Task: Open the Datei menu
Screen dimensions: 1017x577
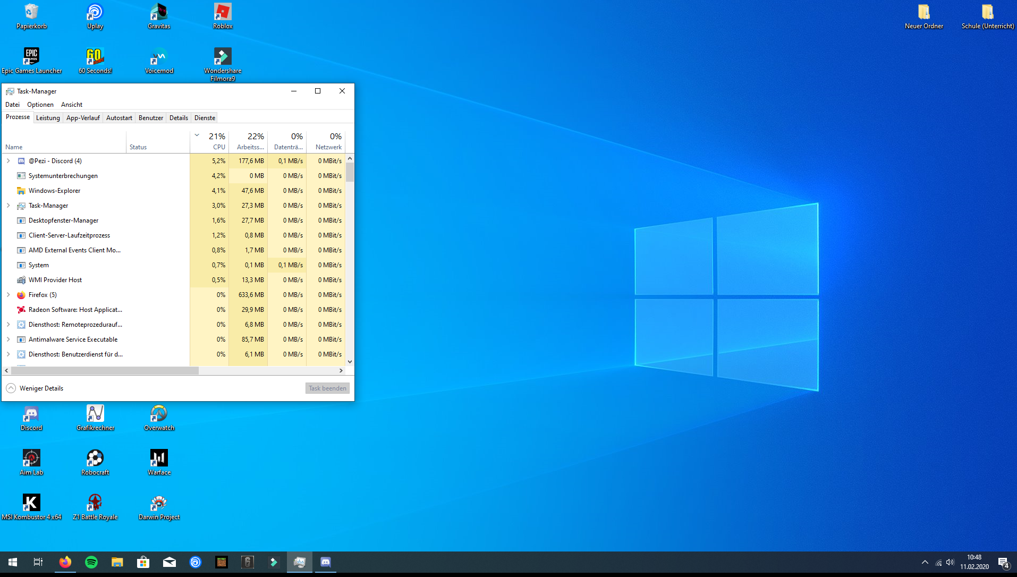Action: pyautogui.click(x=12, y=105)
